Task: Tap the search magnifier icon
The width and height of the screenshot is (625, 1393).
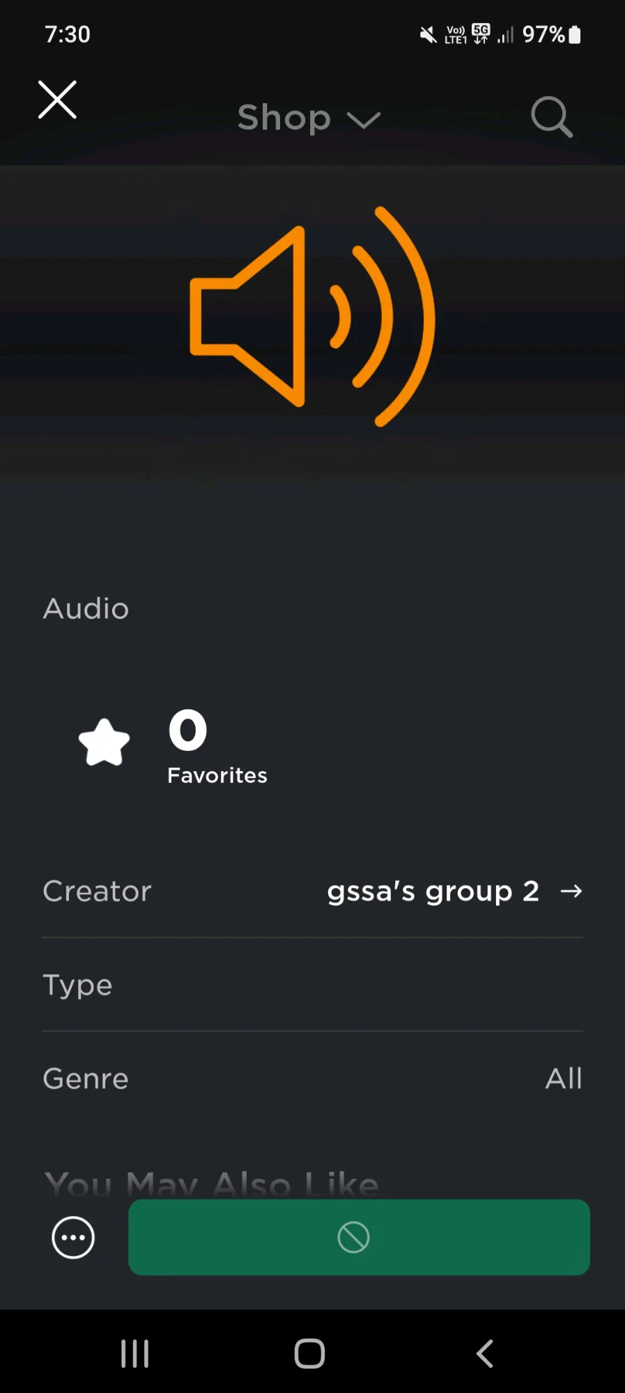Action: coord(551,117)
